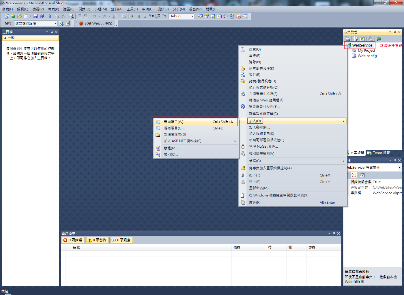The image size is (404, 295).
Task: Collapse the 一般 group in Toolbox
Action: pyautogui.click(x=5, y=38)
